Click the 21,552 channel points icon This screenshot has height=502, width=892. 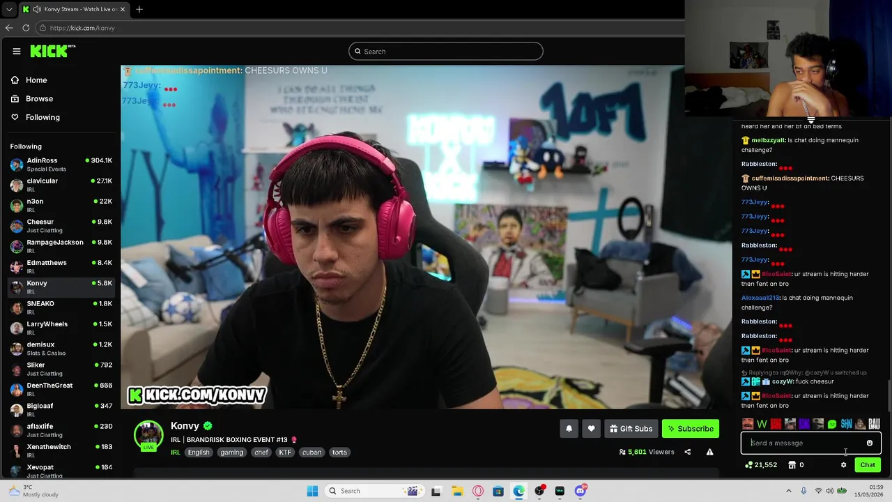[x=748, y=465]
